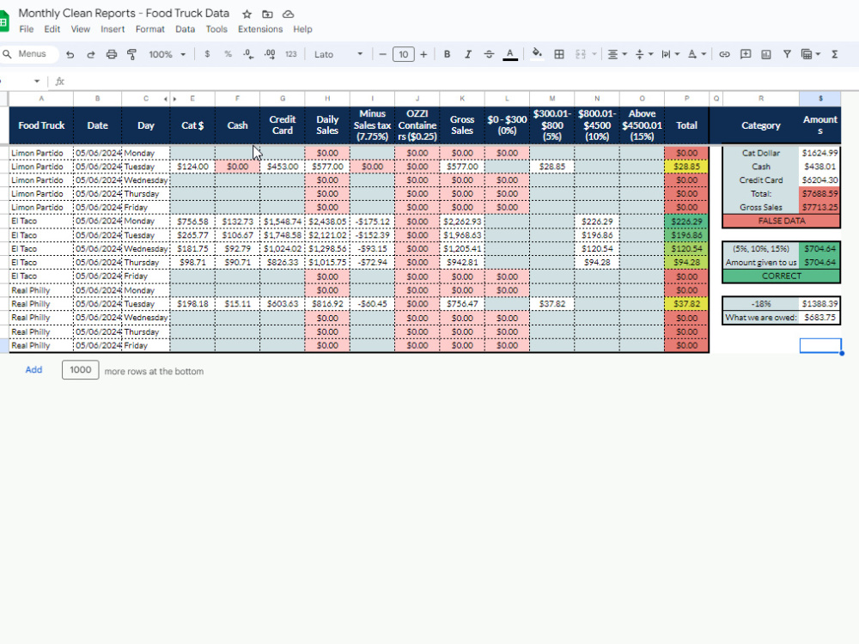
Task: Select the Paint format tool
Action: point(132,54)
